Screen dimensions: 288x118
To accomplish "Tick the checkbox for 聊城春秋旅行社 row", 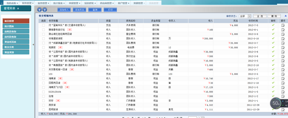I will click(44, 30).
